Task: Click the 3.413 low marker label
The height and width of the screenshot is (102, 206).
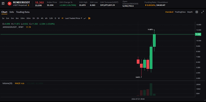Action: [138, 77]
